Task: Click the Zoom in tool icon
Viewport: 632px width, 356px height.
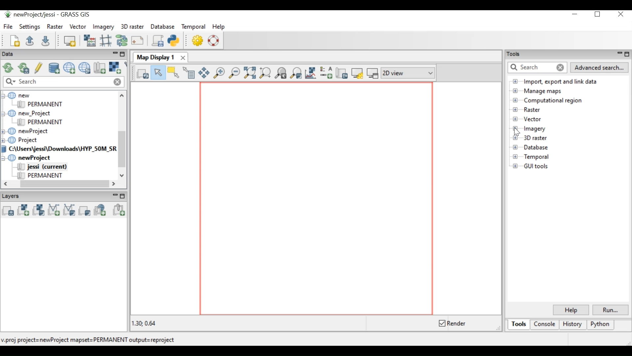Action: [219, 73]
